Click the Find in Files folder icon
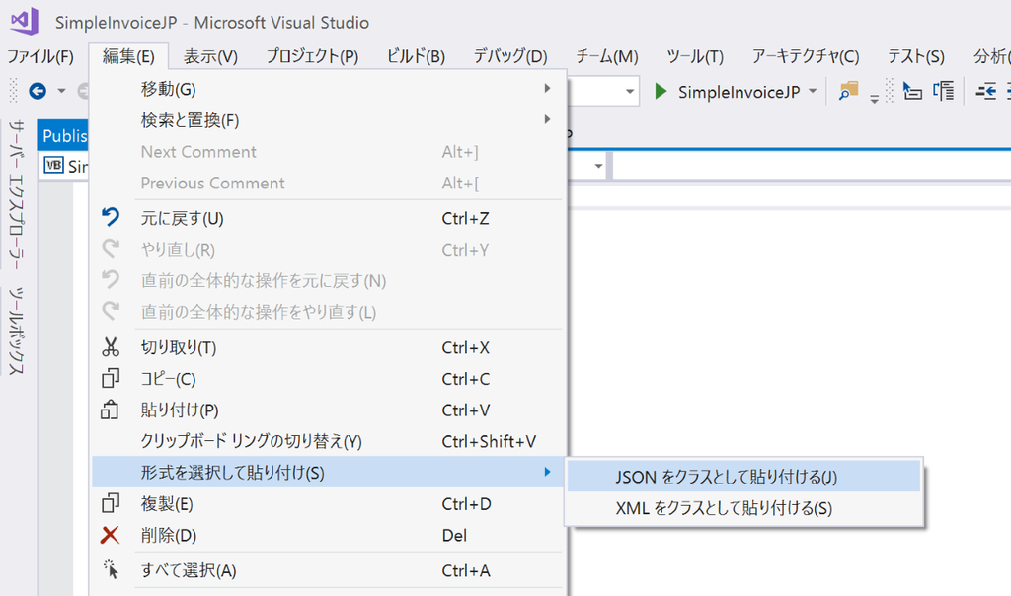This screenshot has width=1011, height=596. 848,91
